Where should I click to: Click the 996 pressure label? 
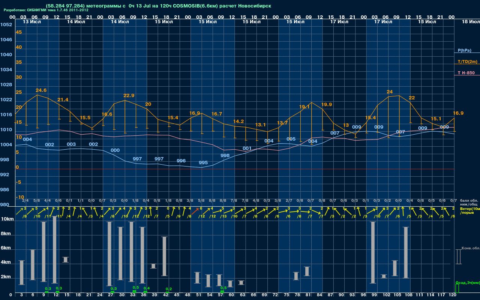coord(181,161)
